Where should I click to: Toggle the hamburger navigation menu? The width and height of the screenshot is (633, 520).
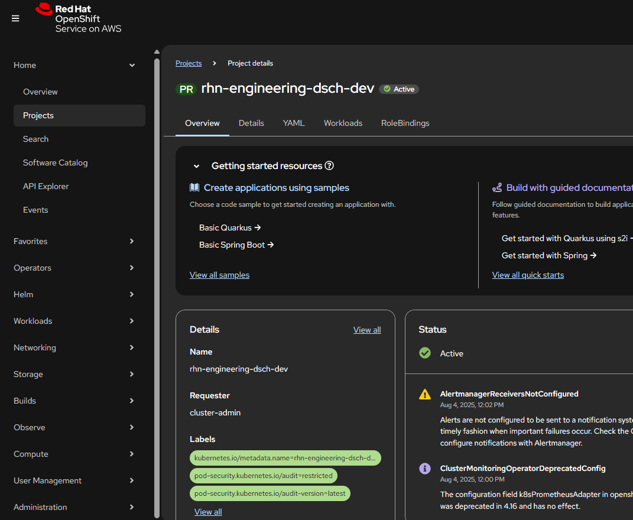tap(15, 18)
